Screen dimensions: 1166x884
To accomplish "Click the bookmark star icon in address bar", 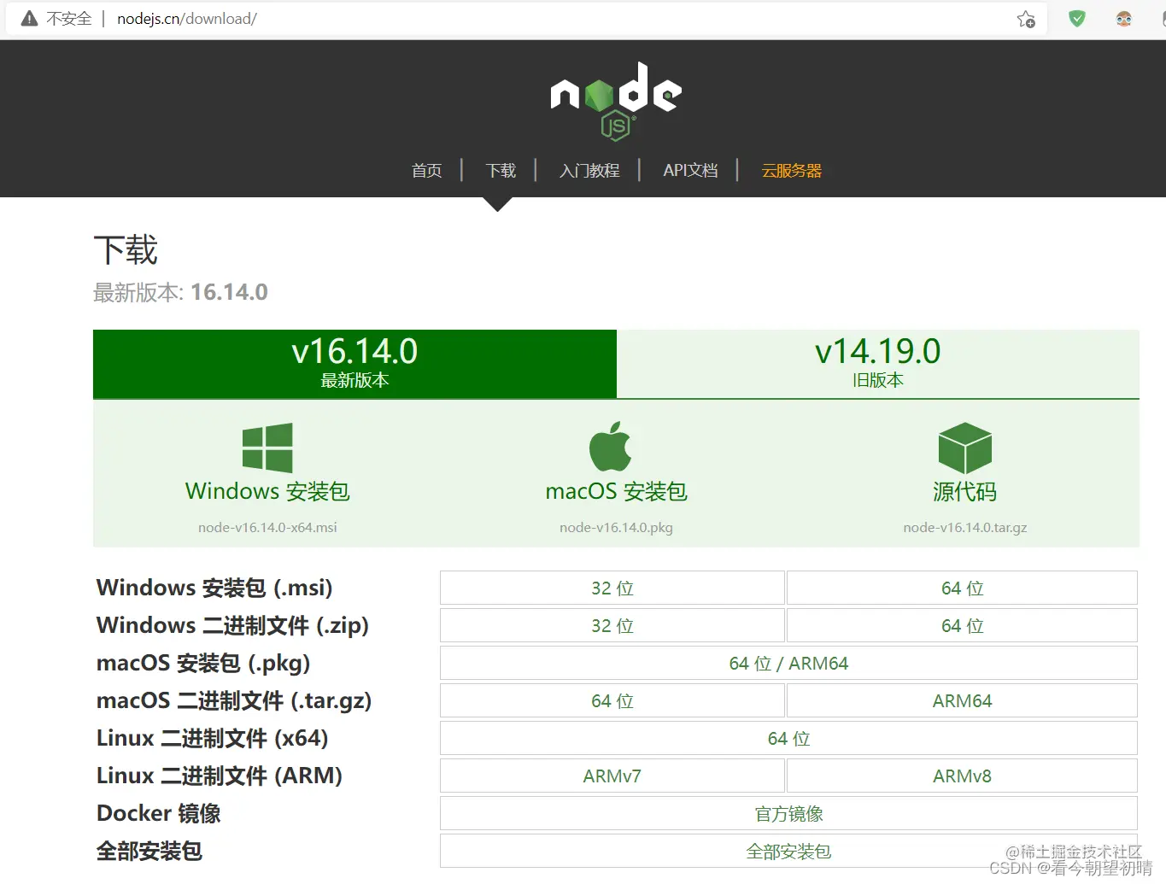I will (x=1026, y=19).
